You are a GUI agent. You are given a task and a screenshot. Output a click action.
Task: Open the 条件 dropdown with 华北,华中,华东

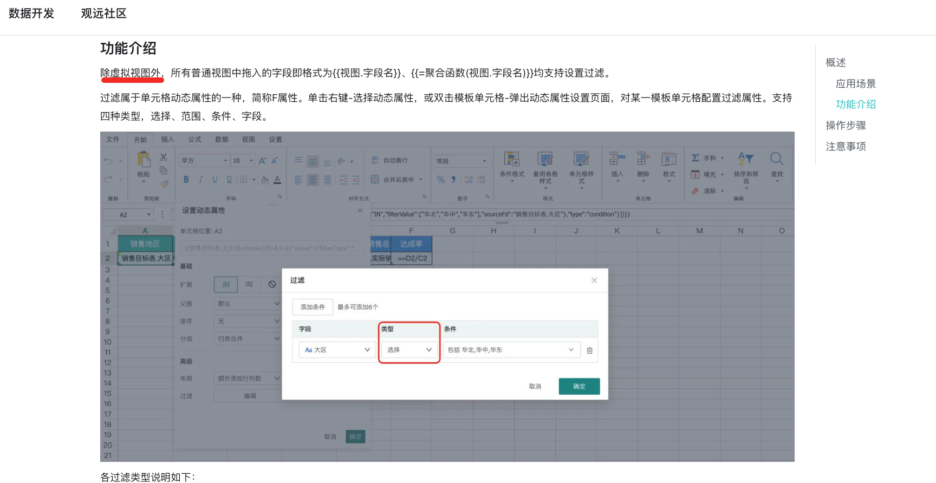pyautogui.click(x=511, y=350)
